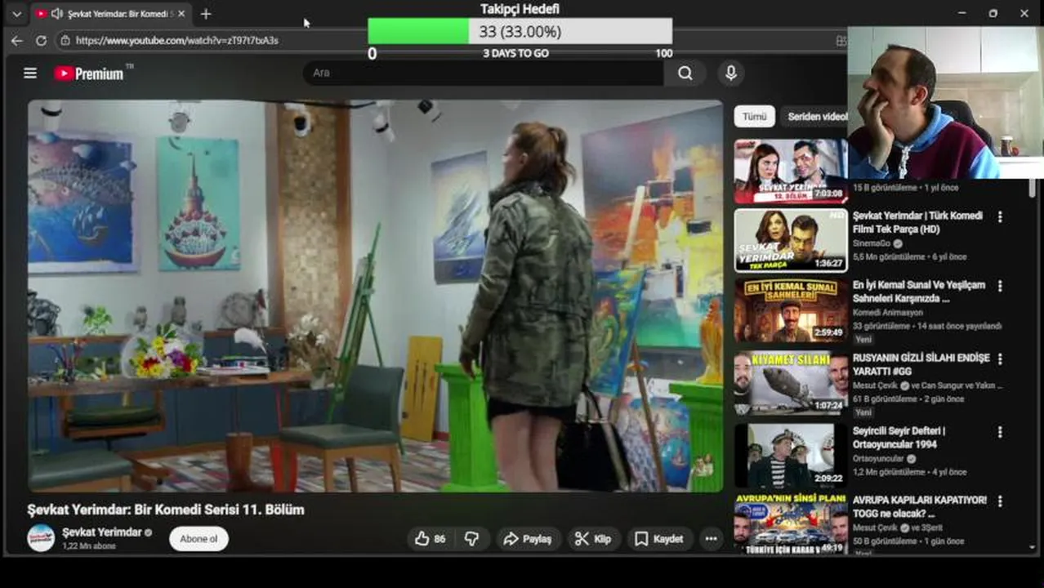Share the video using Paylaş

point(528,539)
